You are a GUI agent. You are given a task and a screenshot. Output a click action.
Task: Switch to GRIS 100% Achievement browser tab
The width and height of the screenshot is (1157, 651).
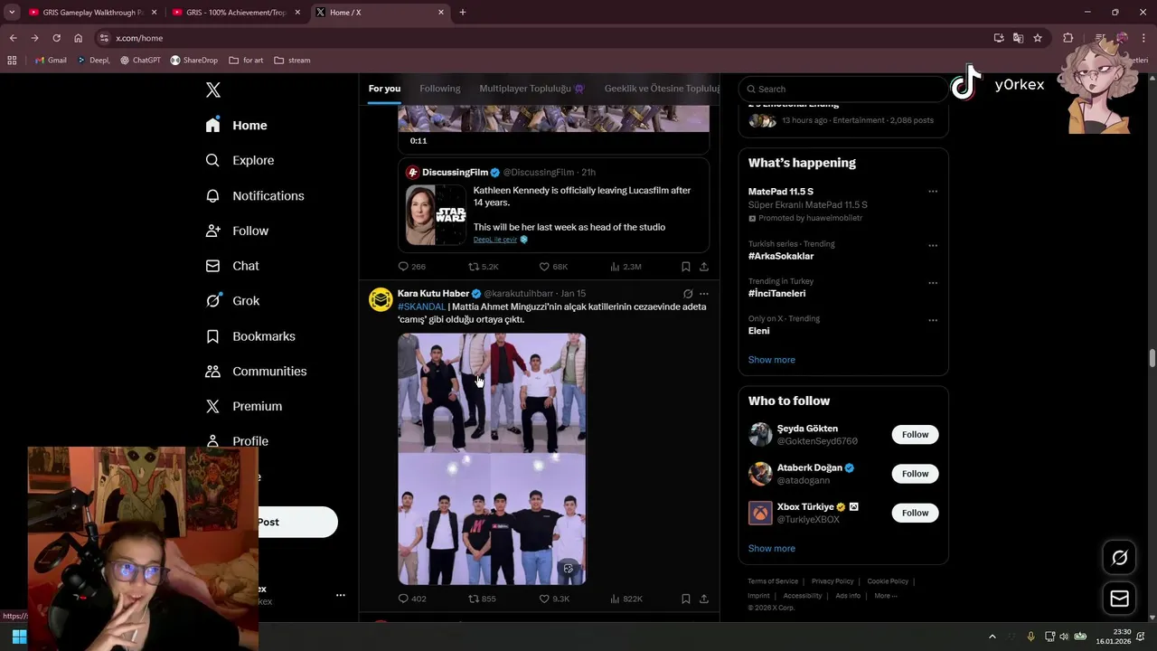[x=236, y=13]
